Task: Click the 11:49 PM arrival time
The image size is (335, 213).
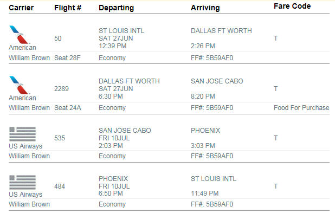Action: (204, 193)
